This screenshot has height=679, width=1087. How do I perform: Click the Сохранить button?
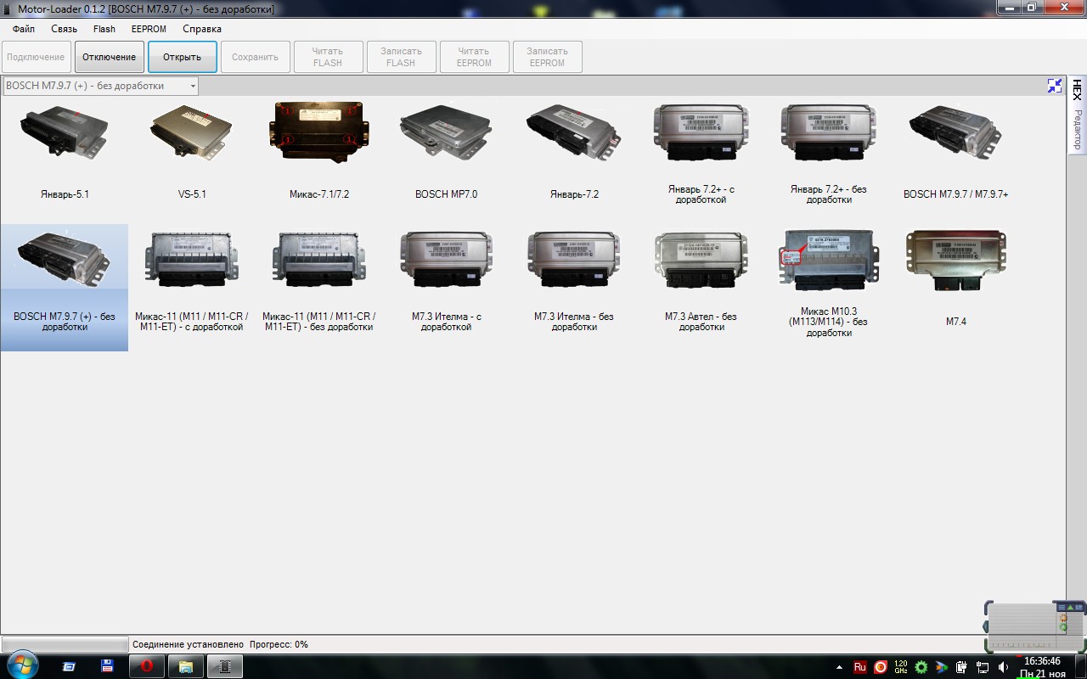pos(256,57)
